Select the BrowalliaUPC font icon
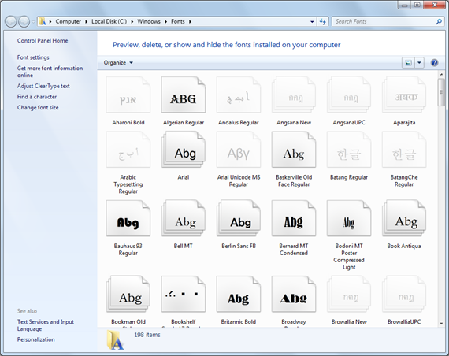This screenshot has width=449, height=356. coord(404,294)
